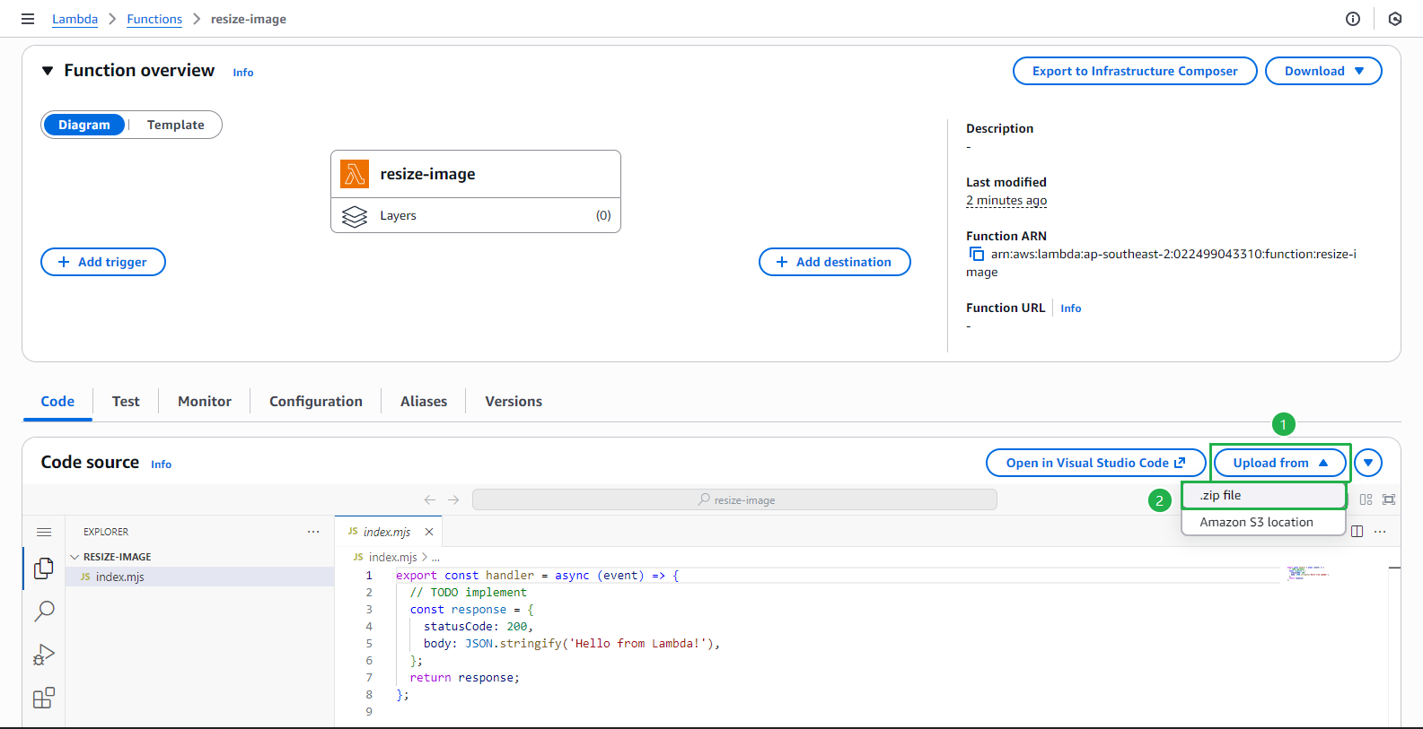This screenshot has height=729, width=1423.
Task: Click Open in Visual Studio Code
Action: tap(1095, 463)
